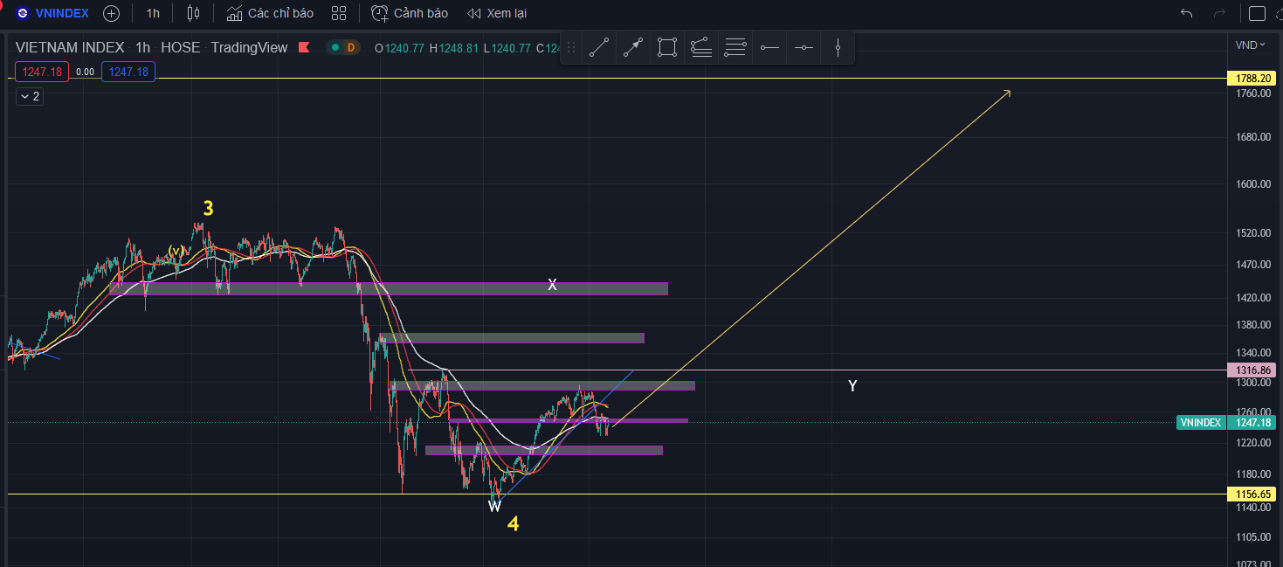The image size is (1283, 567).
Task: Click the HOSE exchange label in legend
Action: tap(181, 47)
